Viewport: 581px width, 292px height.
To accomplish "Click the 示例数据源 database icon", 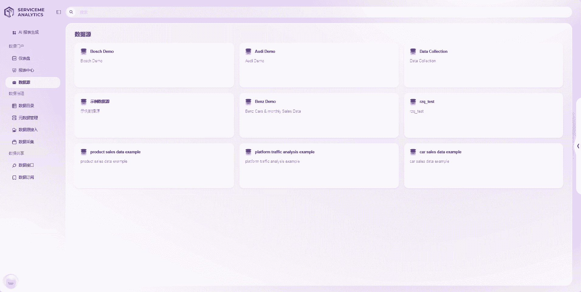I will (84, 101).
